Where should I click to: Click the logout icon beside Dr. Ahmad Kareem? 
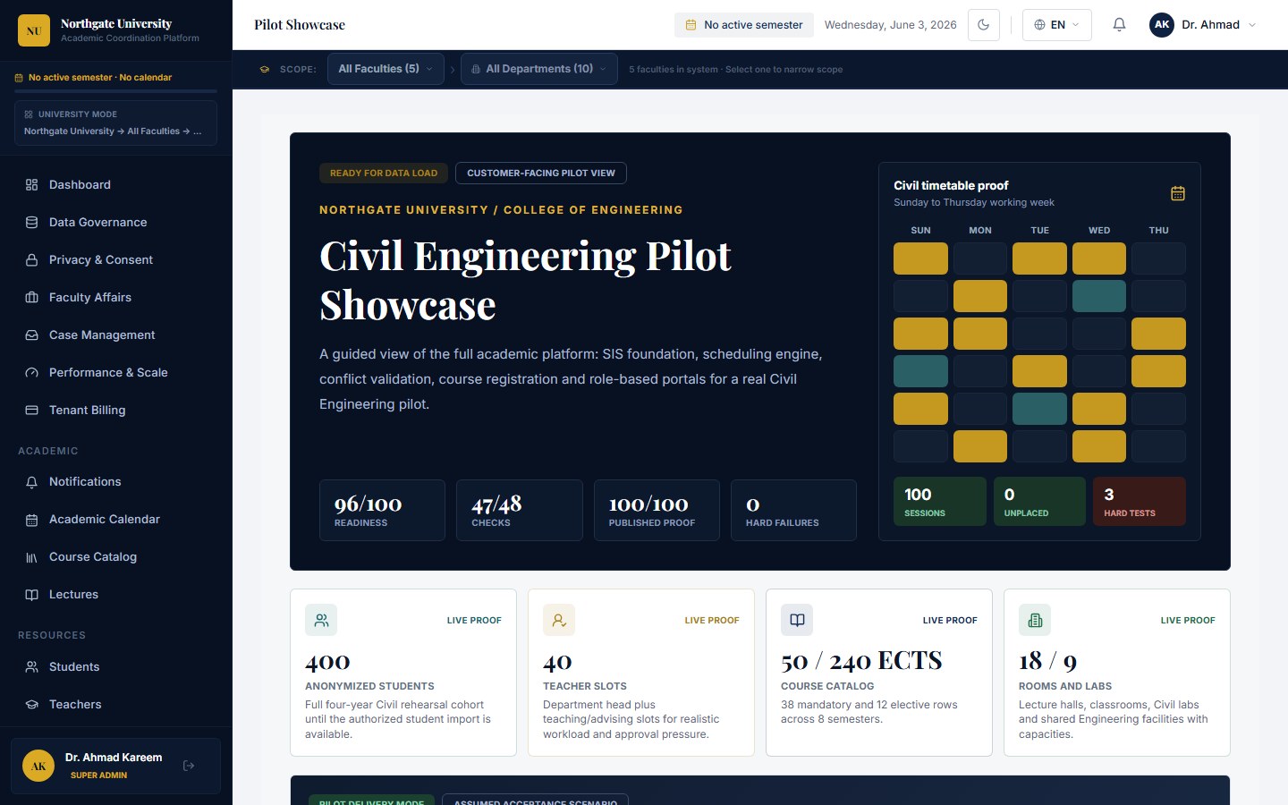pos(189,766)
